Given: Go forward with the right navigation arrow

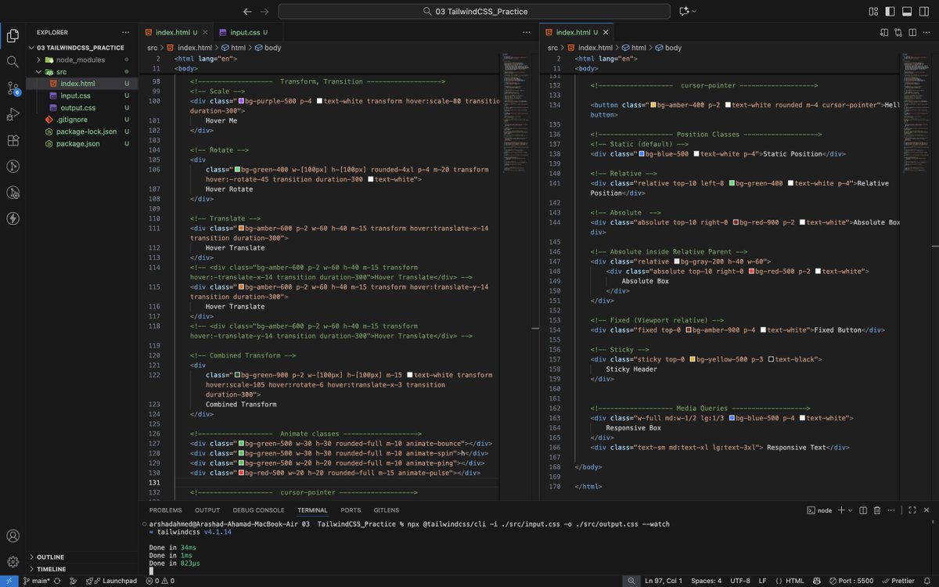Looking at the screenshot, I should pos(265,11).
